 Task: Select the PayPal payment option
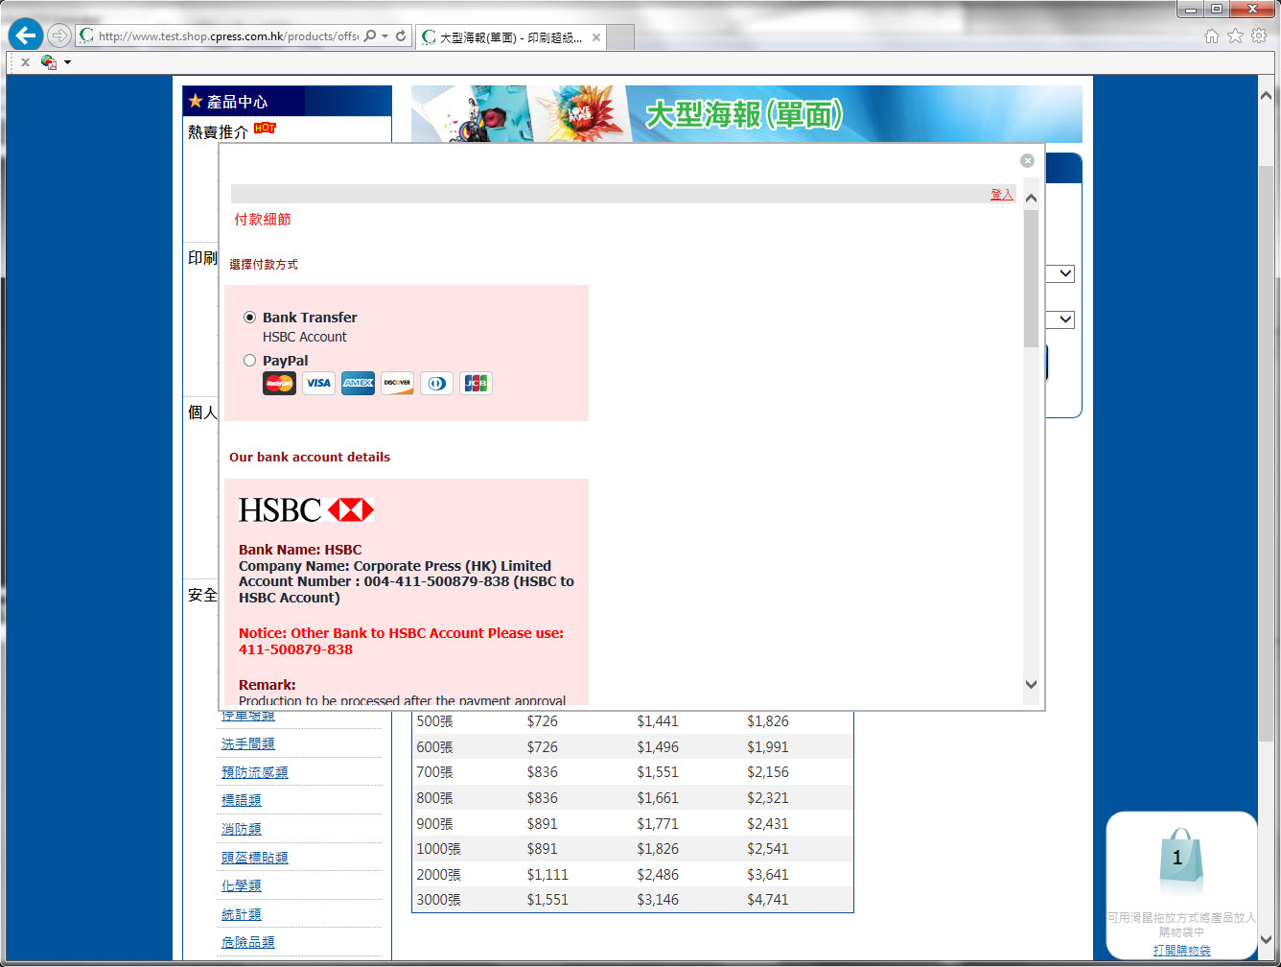pyautogui.click(x=250, y=361)
